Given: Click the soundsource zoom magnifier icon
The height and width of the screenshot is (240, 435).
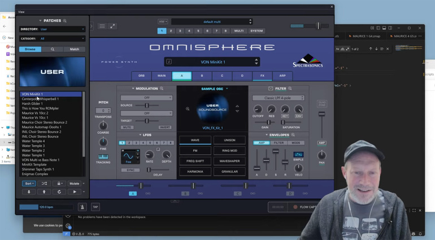Looking at the screenshot, I should tap(188, 109).
